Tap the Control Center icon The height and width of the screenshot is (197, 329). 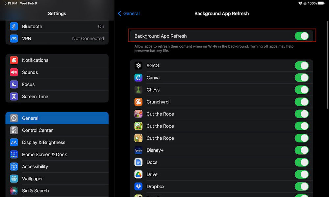(14, 130)
